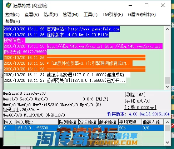Click the 祖玛卫士,29/394 status line
This screenshot has width=174, height=149.
tap(21, 110)
